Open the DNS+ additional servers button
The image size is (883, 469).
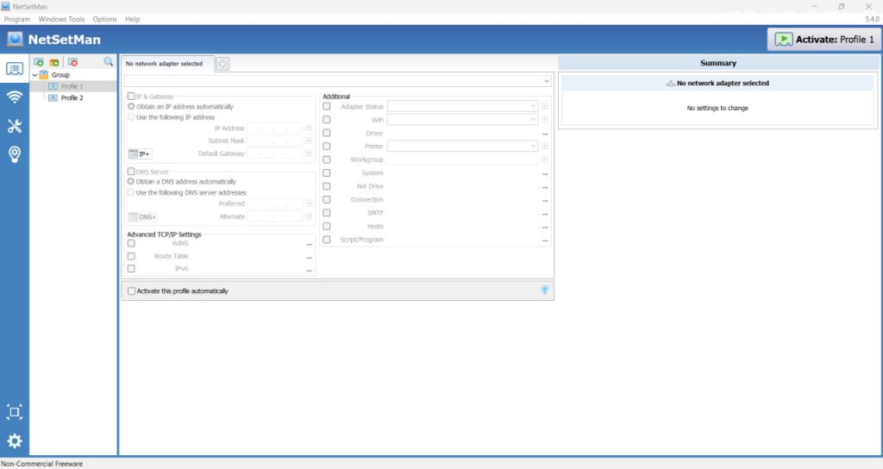142,216
